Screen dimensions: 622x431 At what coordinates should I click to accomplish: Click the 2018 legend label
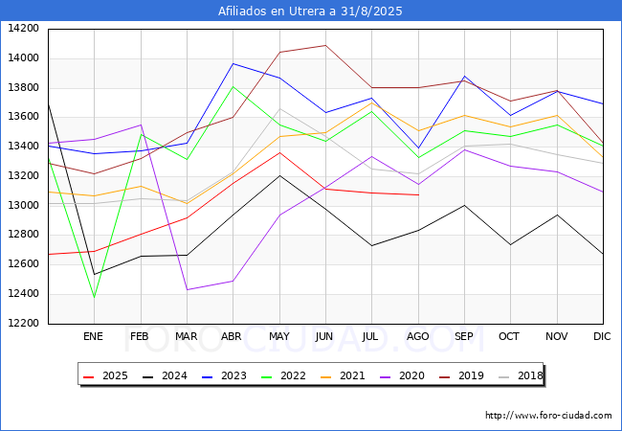(x=527, y=375)
